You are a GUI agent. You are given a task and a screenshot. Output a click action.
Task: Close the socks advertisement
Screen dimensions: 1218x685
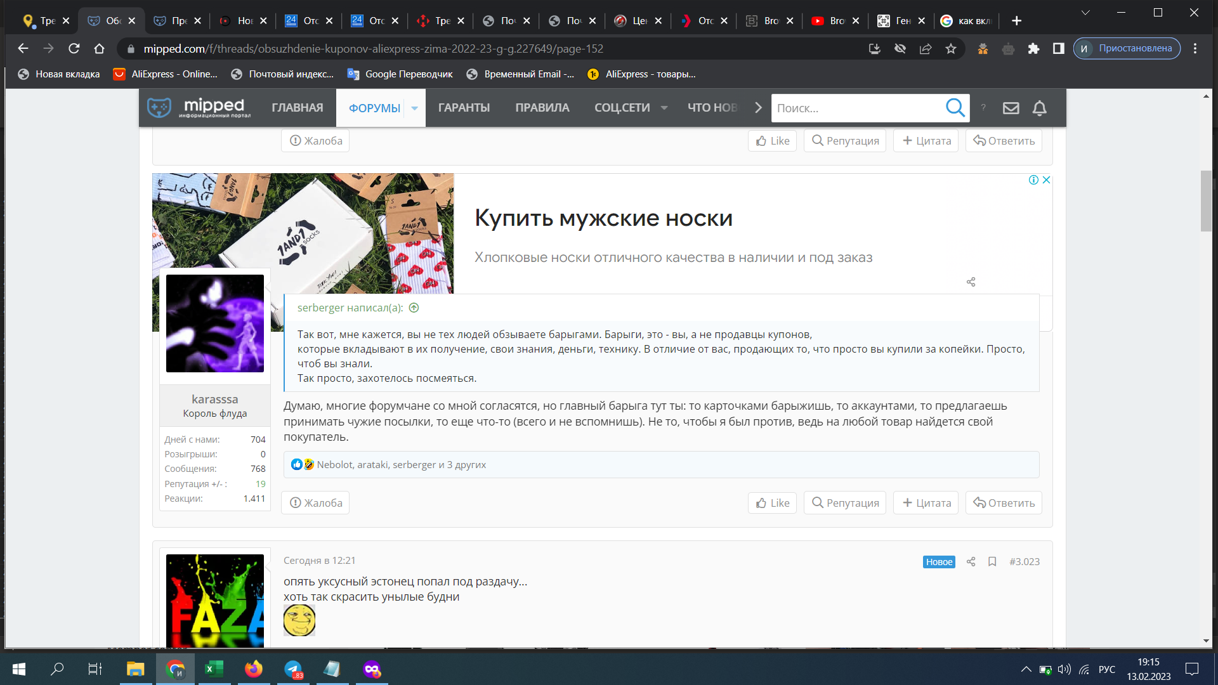1046,180
